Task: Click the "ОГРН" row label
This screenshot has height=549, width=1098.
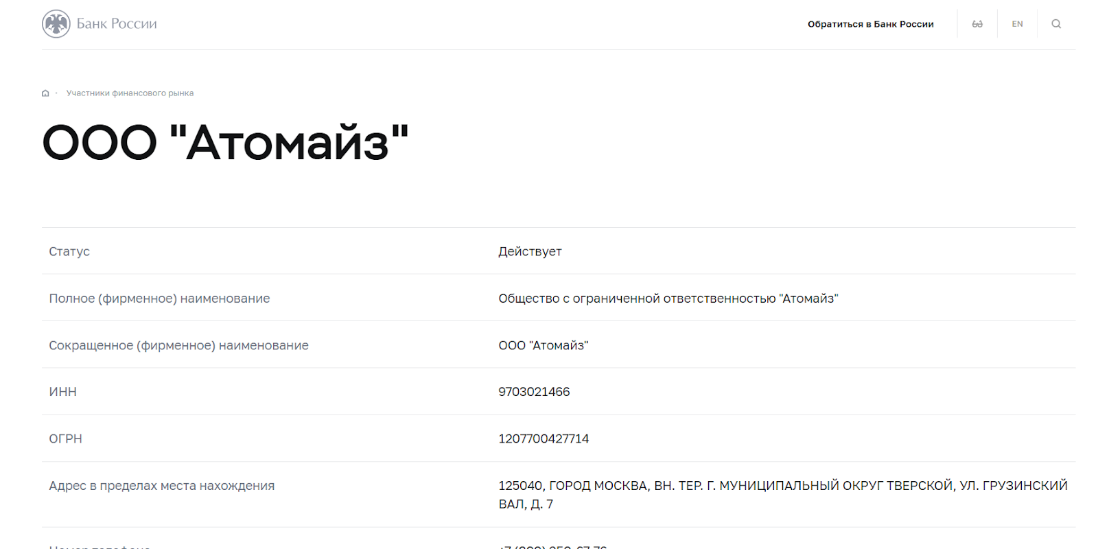Action: pyautogui.click(x=65, y=439)
